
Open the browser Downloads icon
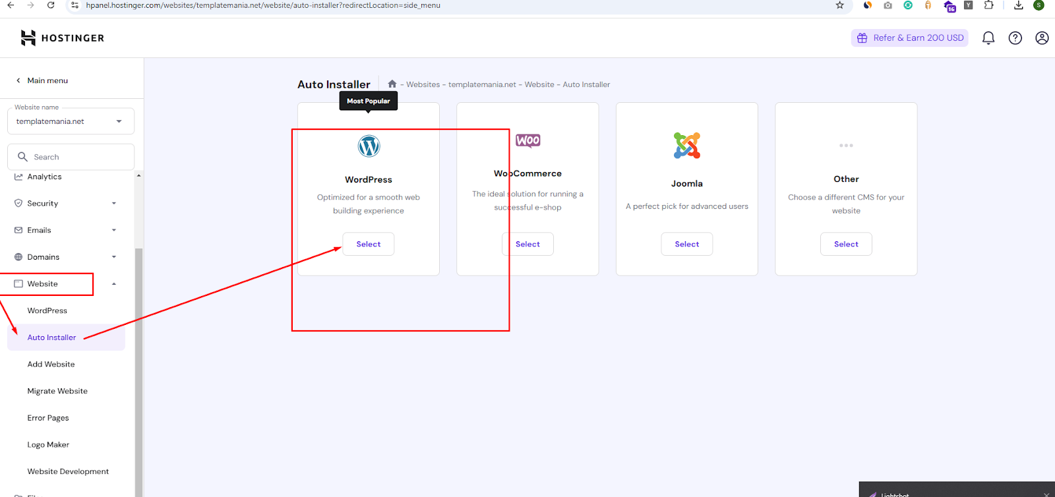click(x=1019, y=5)
